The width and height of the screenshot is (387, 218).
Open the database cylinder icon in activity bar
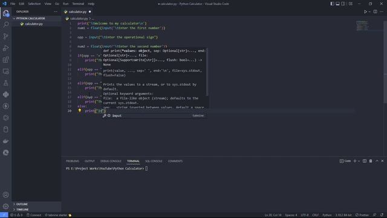(x=5, y=129)
